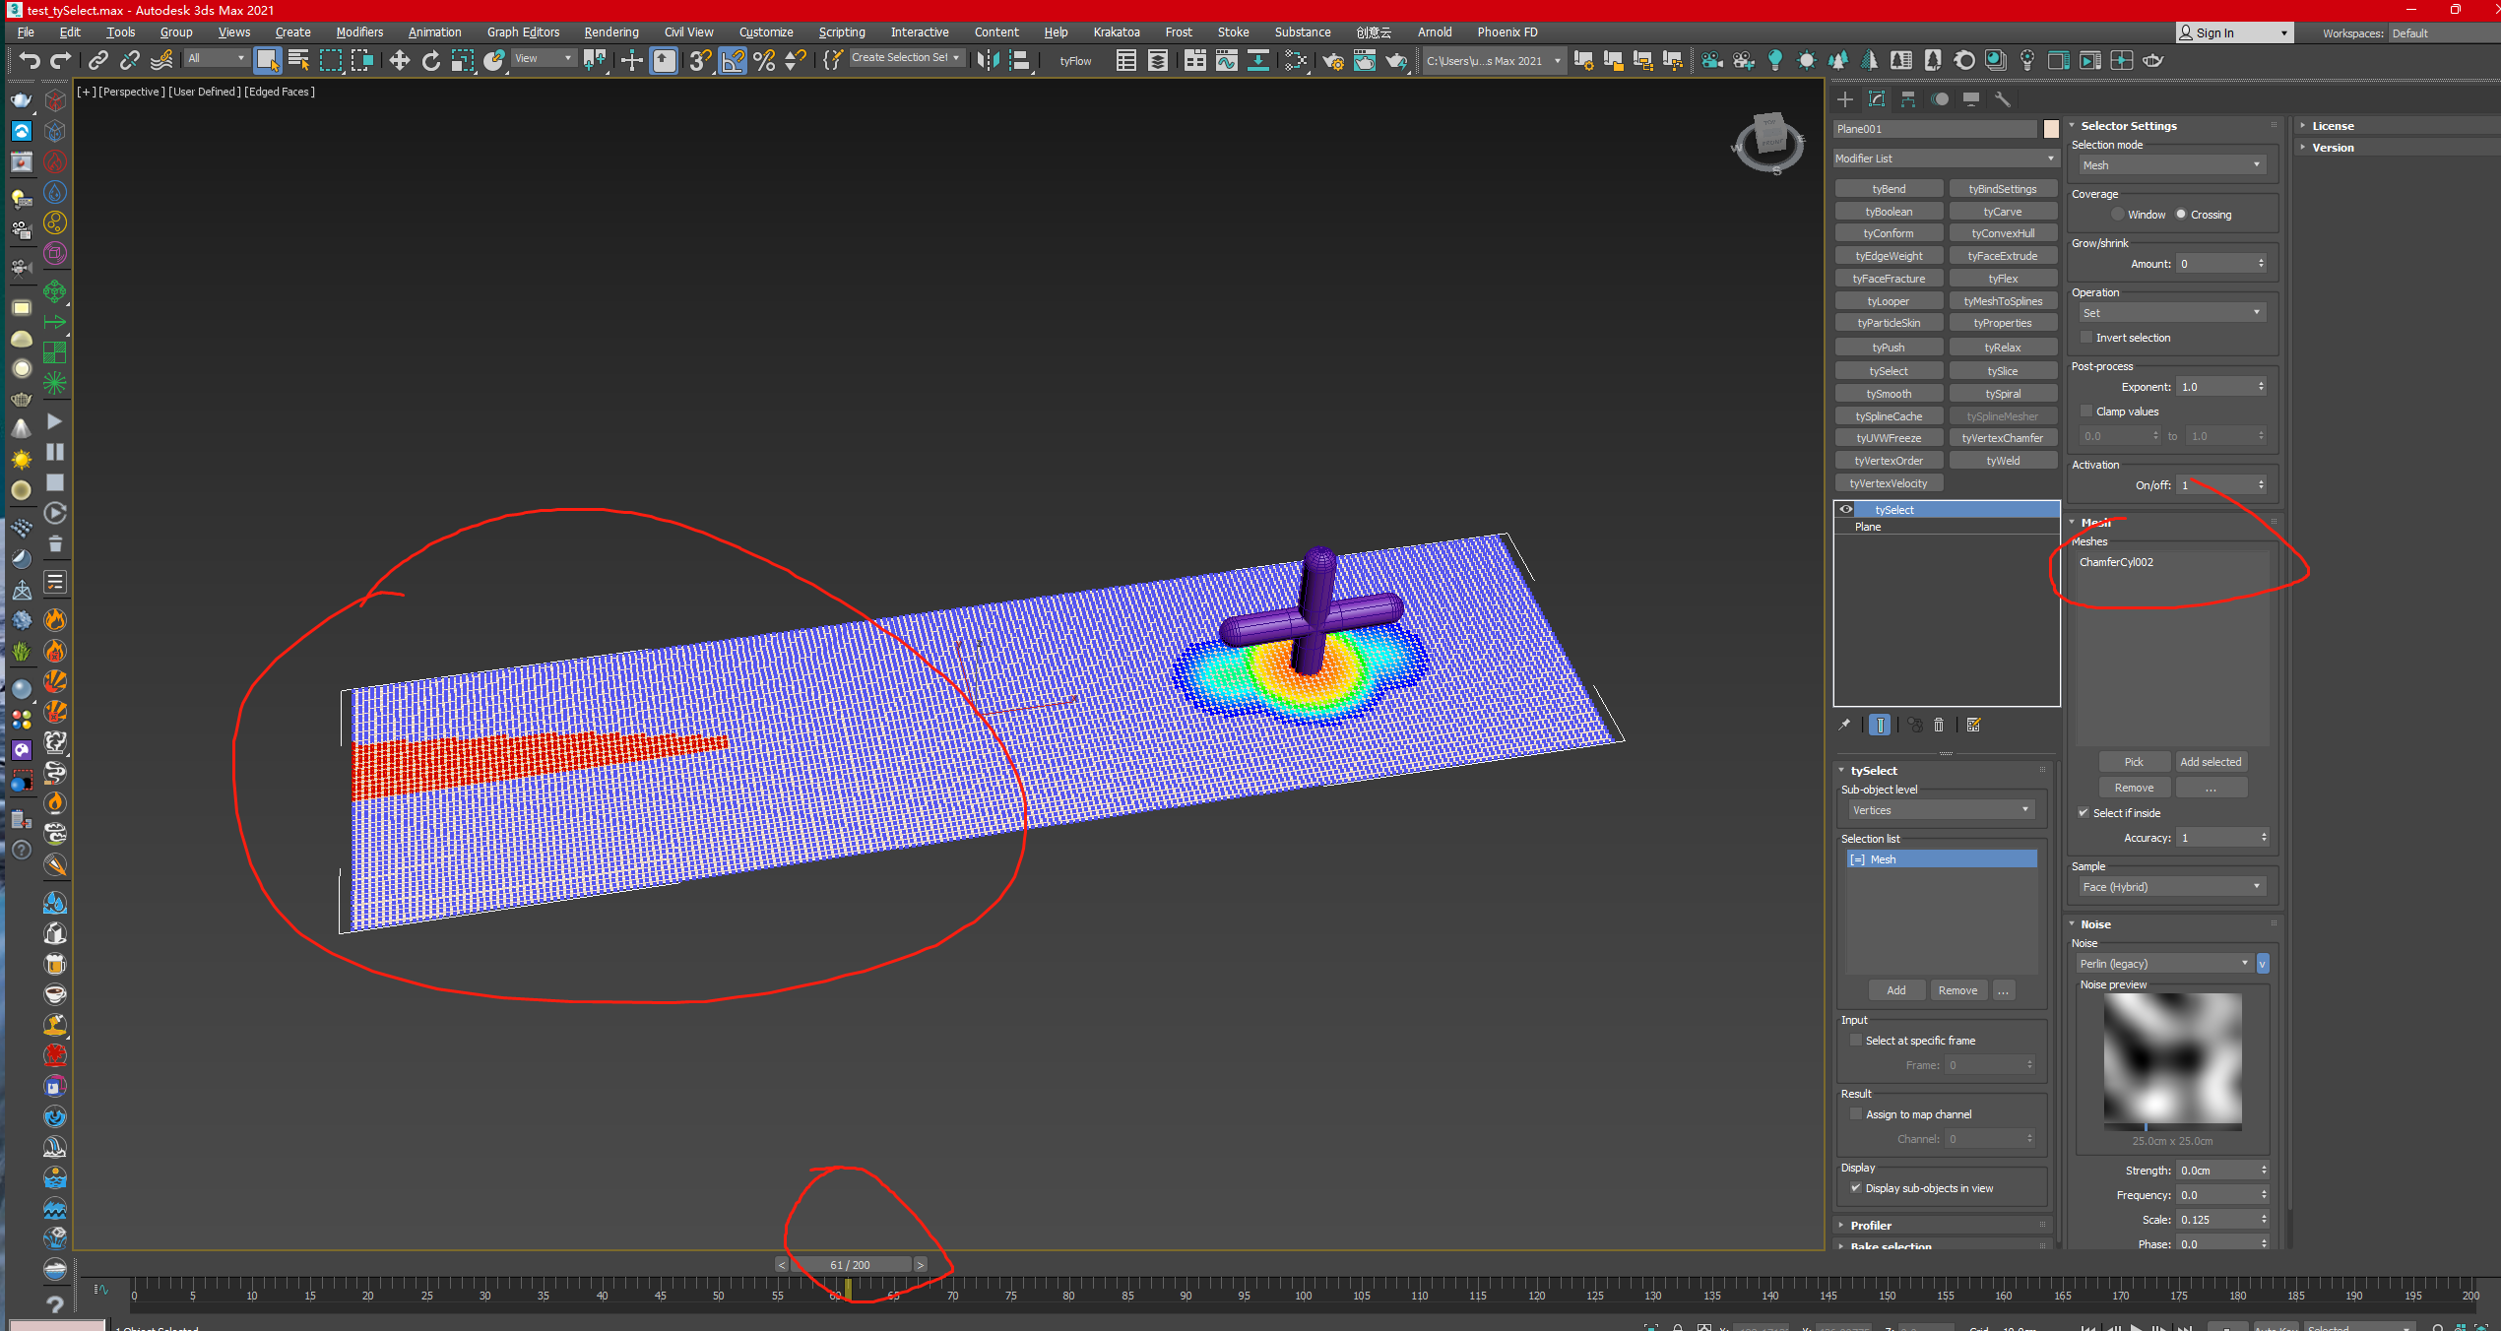Enable the Clamp values checkbox
Image resolution: width=2501 pixels, height=1331 pixels.
coord(2086,412)
